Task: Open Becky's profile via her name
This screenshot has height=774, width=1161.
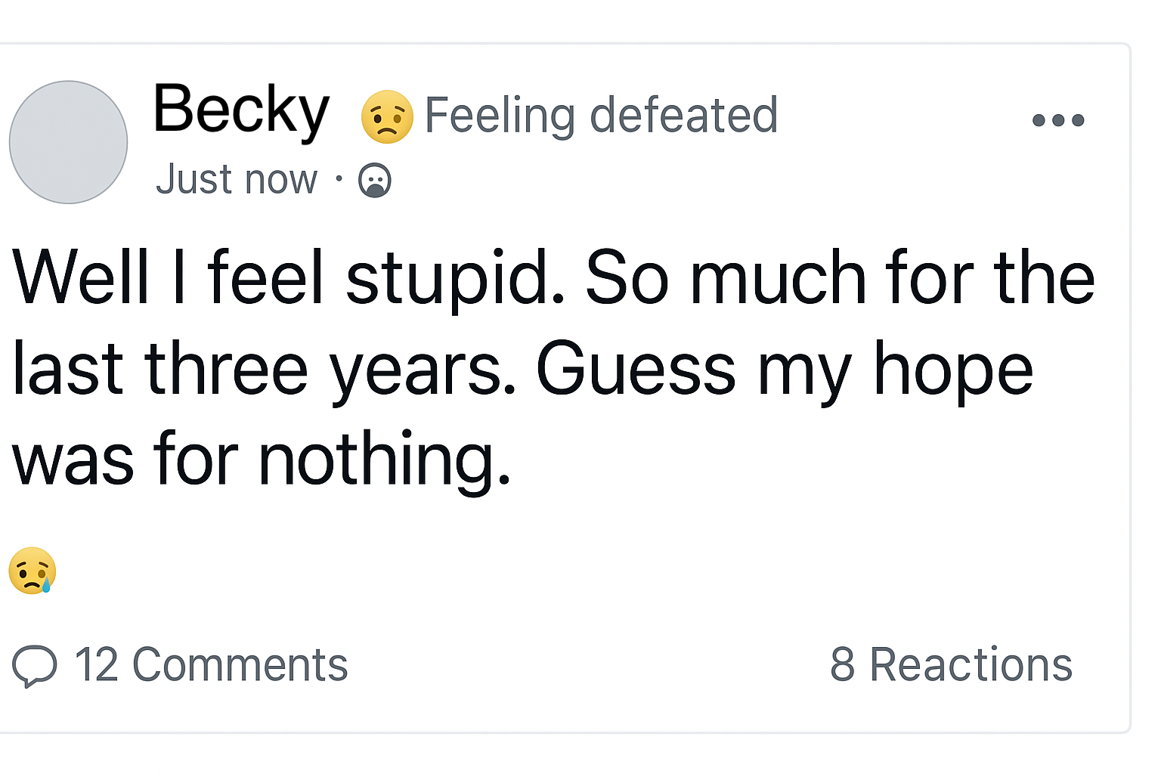Action: (x=241, y=110)
